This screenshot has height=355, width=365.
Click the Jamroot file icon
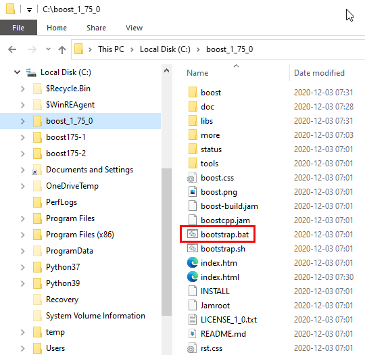193,306
